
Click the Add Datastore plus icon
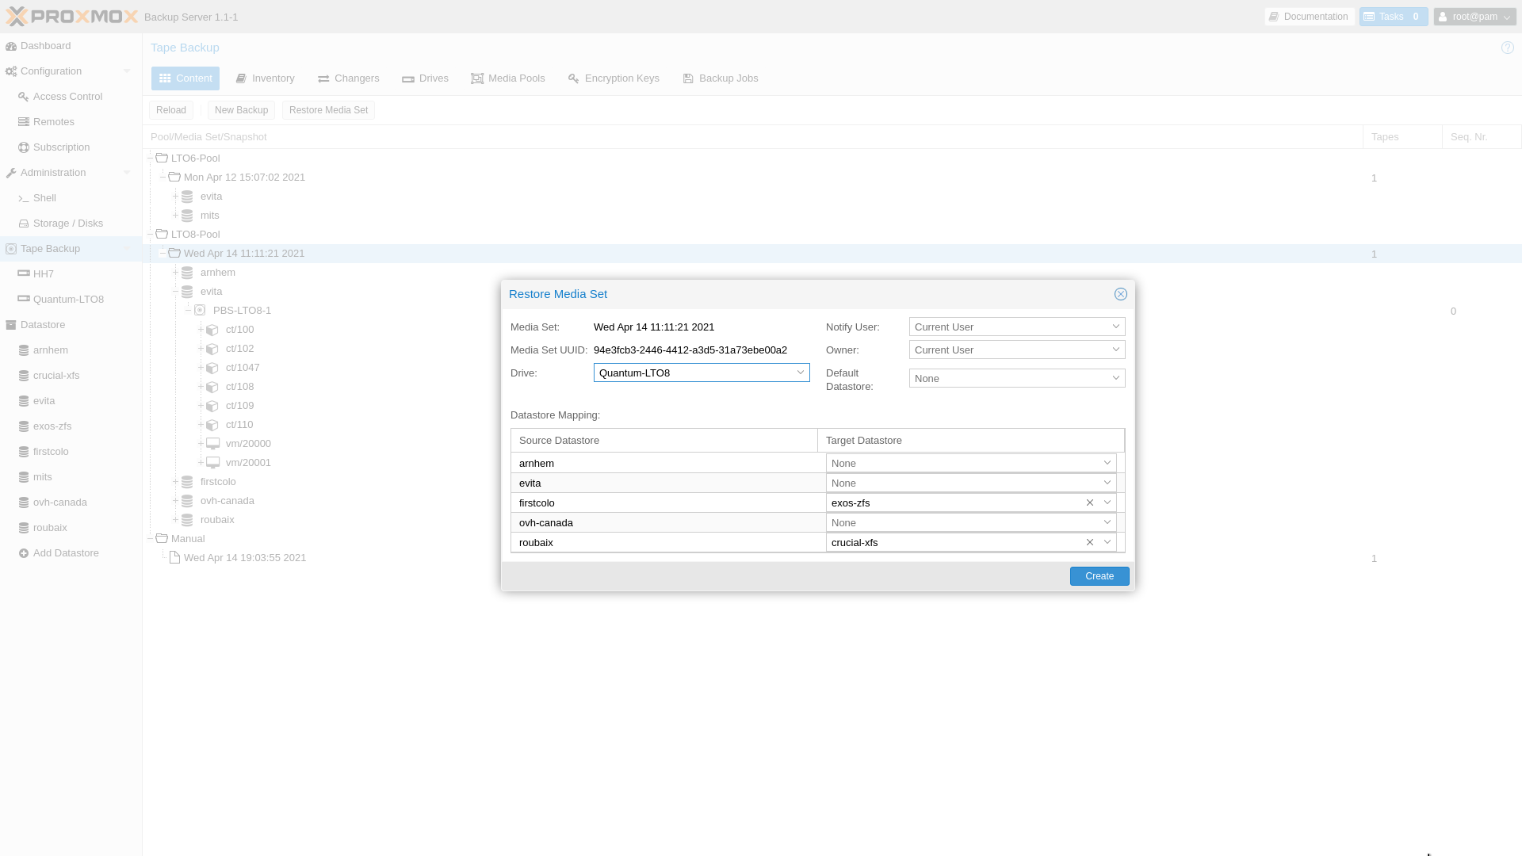(24, 553)
